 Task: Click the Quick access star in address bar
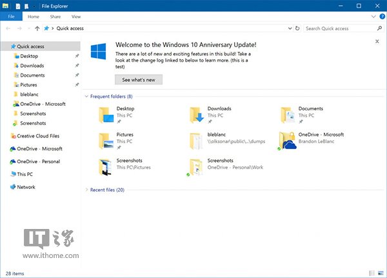(46, 28)
